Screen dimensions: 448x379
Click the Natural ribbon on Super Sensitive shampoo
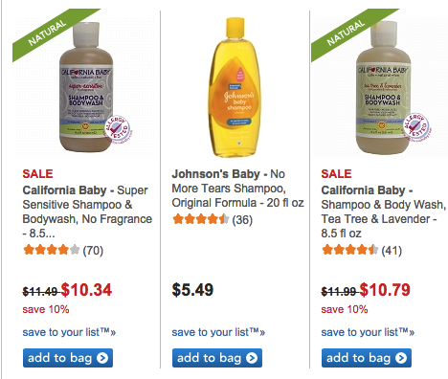(48, 33)
